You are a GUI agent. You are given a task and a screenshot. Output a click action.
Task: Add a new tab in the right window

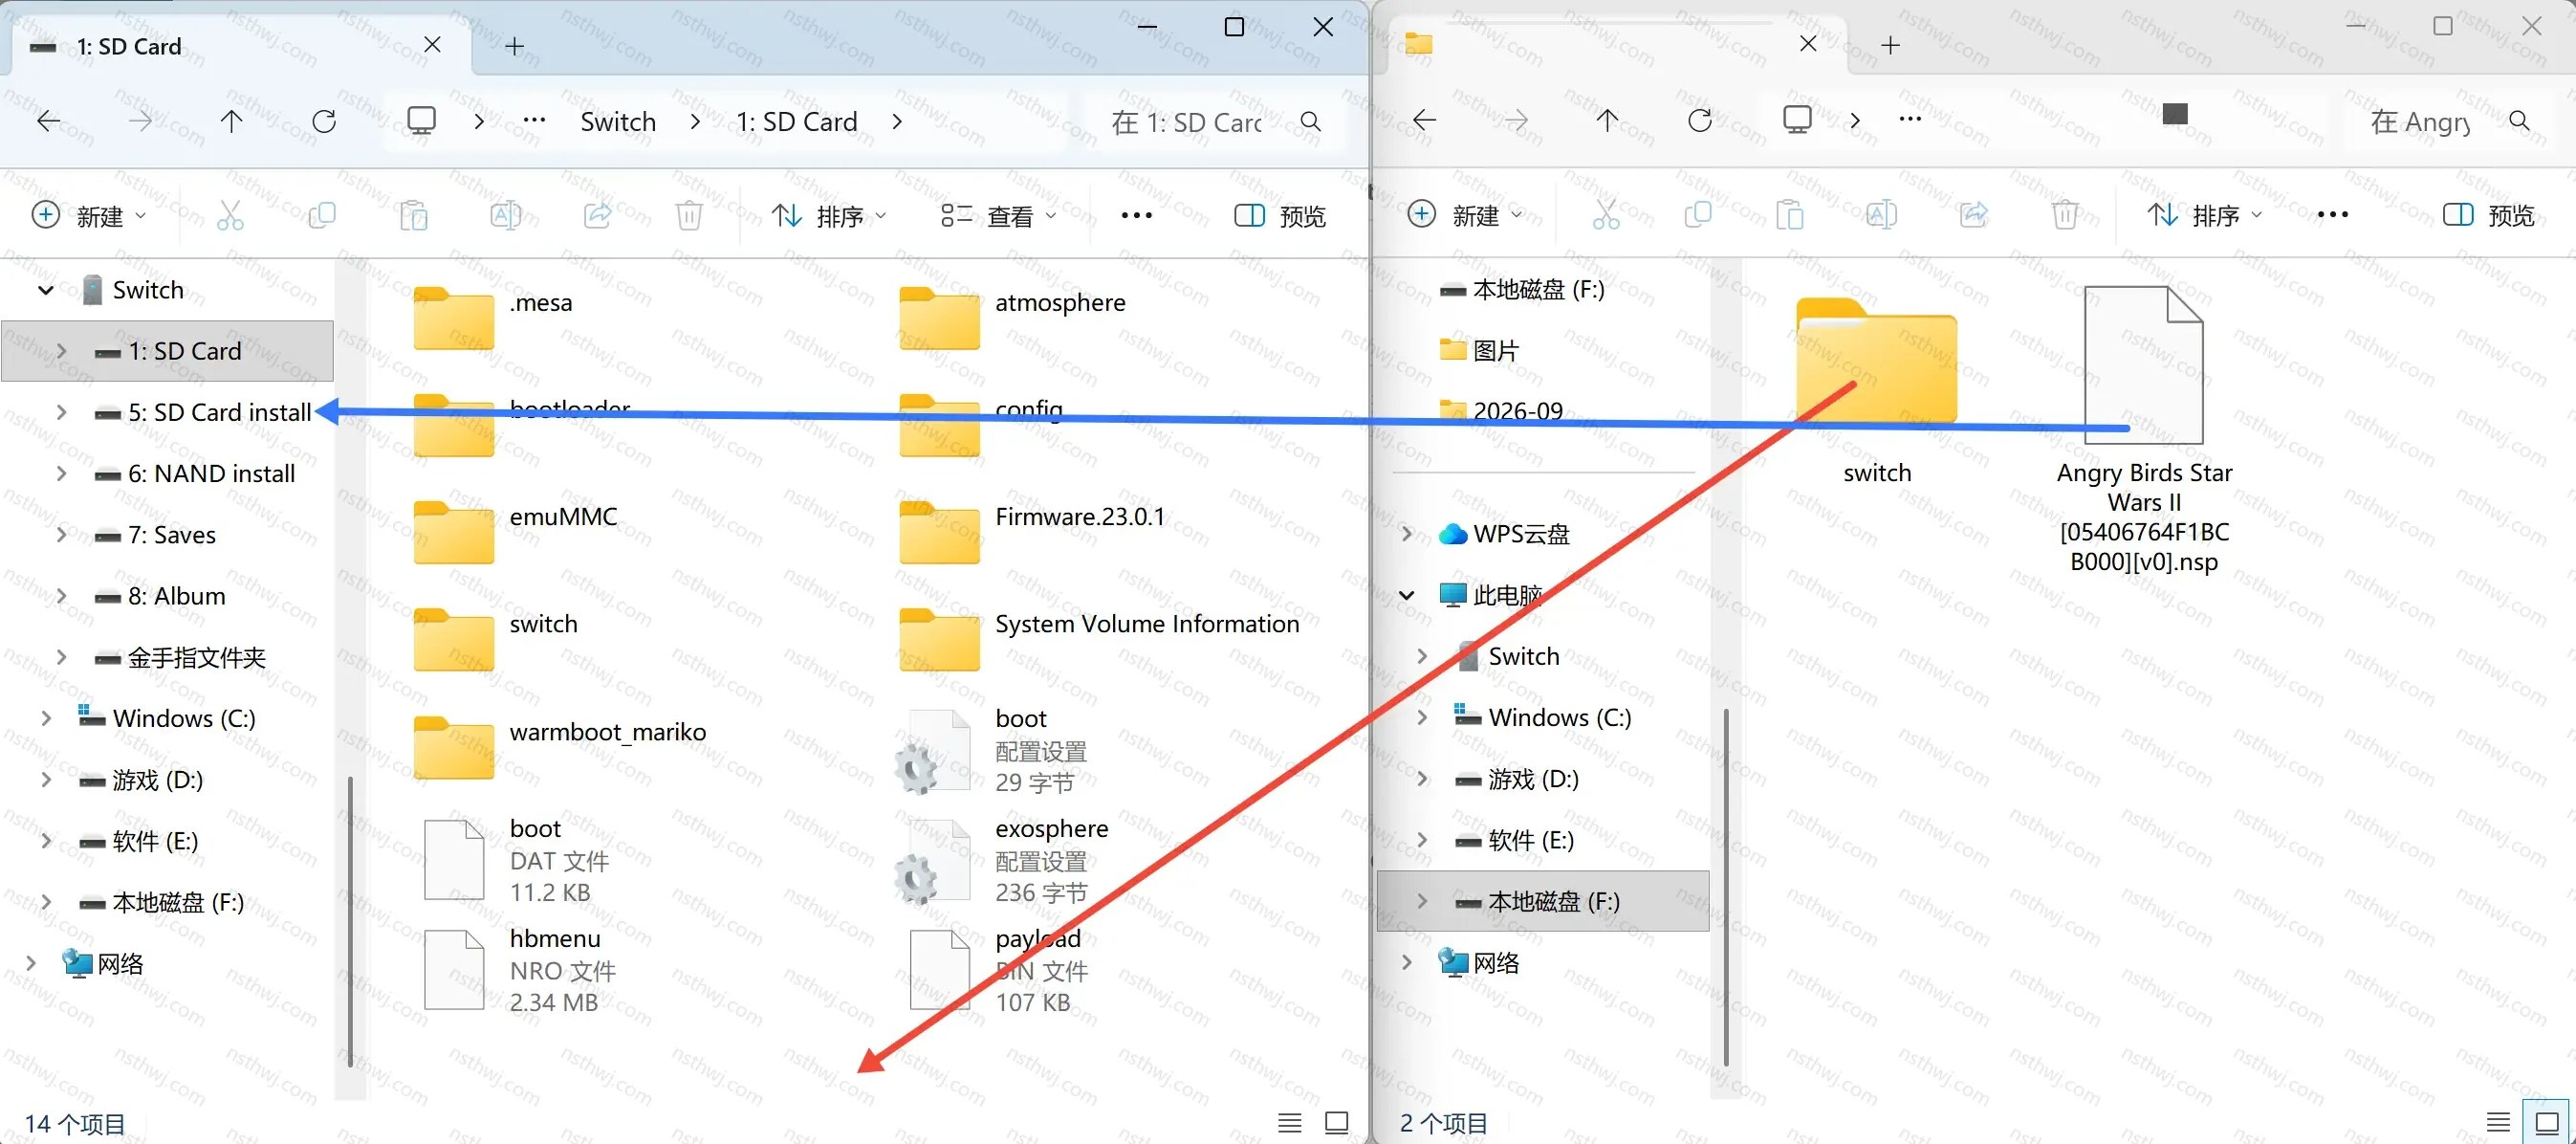pyautogui.click(x=1890, y=45)
